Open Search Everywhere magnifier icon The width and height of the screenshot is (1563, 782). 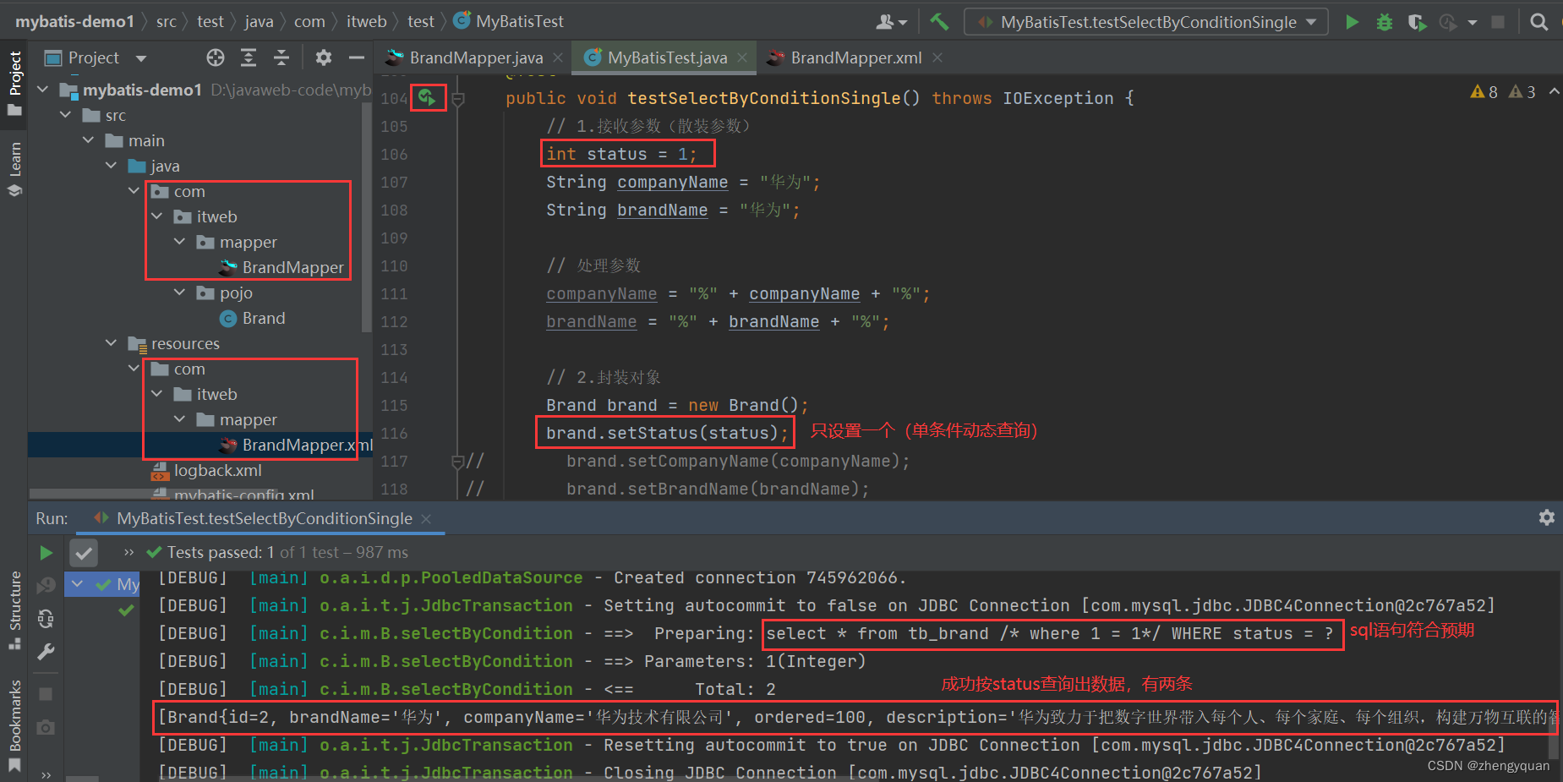1539,22
